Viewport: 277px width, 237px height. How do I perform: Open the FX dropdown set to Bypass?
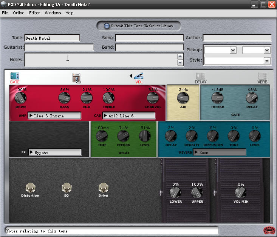[x=55, y=152]
